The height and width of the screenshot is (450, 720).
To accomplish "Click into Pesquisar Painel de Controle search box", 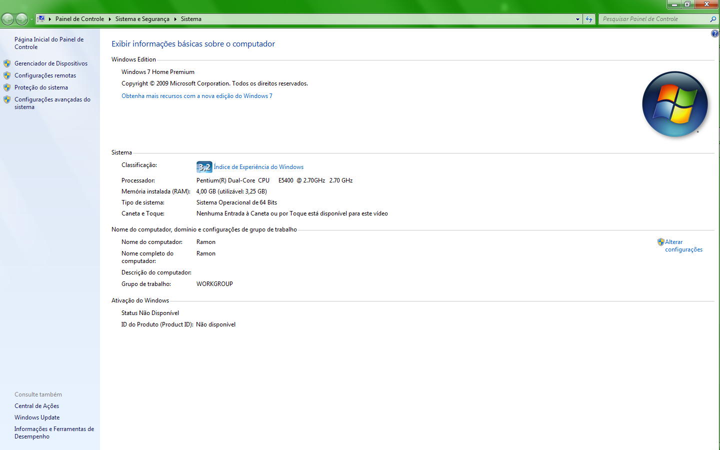I will (654, 19).
